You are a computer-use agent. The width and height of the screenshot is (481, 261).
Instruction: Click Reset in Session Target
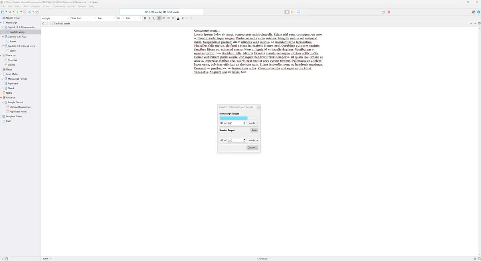(254, 130)
